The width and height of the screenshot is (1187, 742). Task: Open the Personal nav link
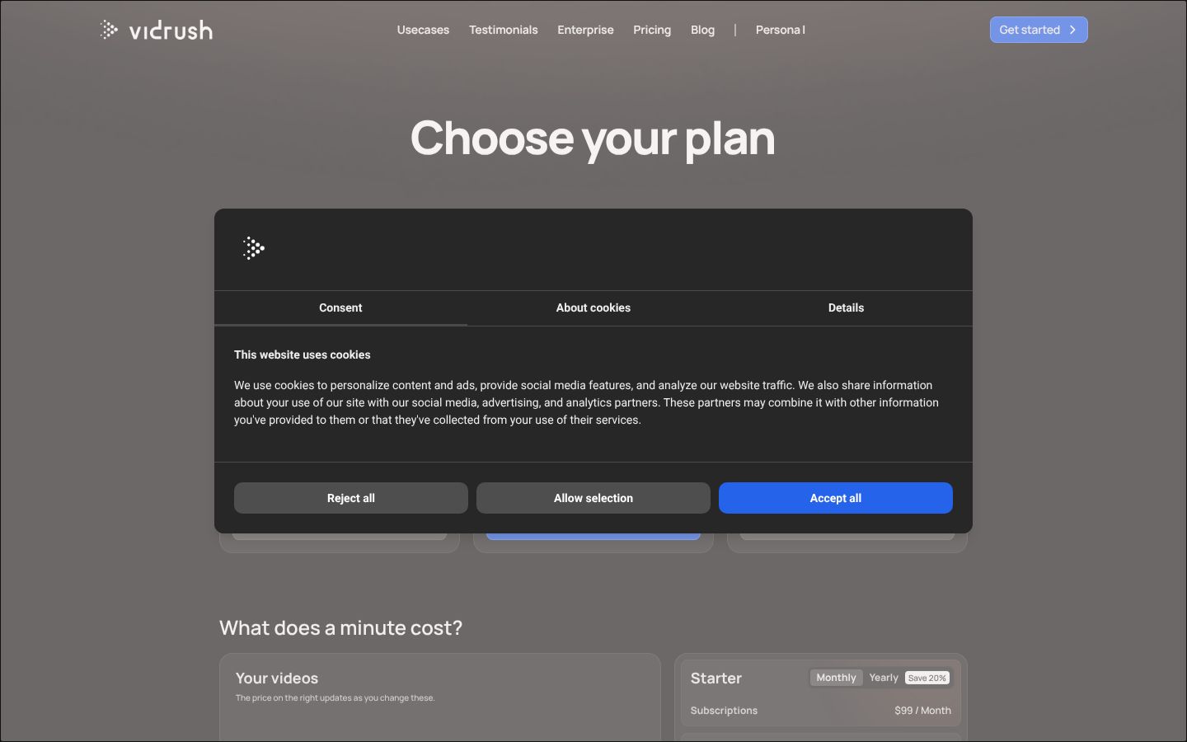click(x=780, y=30)
